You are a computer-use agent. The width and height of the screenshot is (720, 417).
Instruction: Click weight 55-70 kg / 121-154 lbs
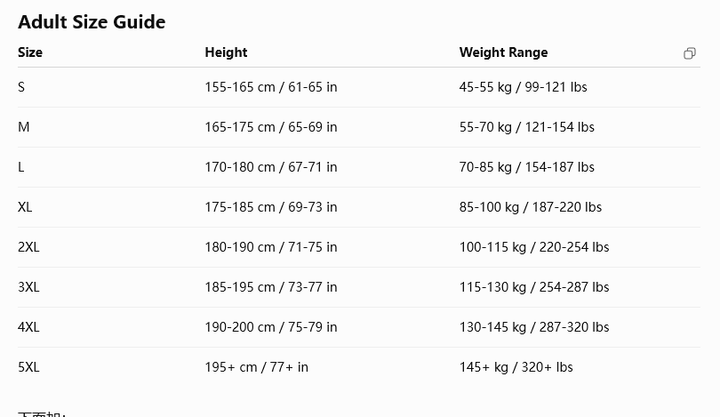(527, 127)
